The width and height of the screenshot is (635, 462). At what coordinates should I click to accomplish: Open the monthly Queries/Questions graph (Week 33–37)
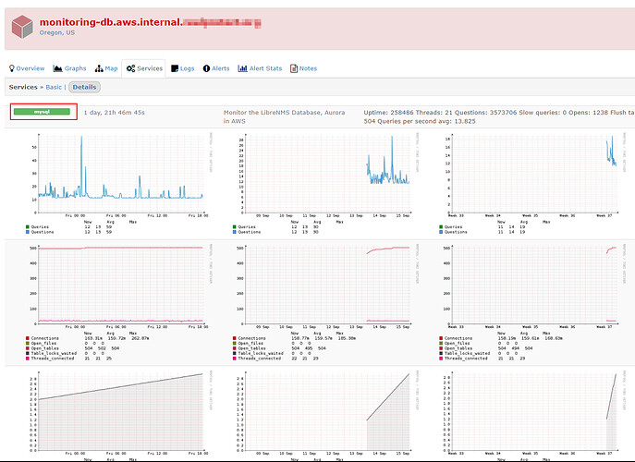tap(533, 184)
